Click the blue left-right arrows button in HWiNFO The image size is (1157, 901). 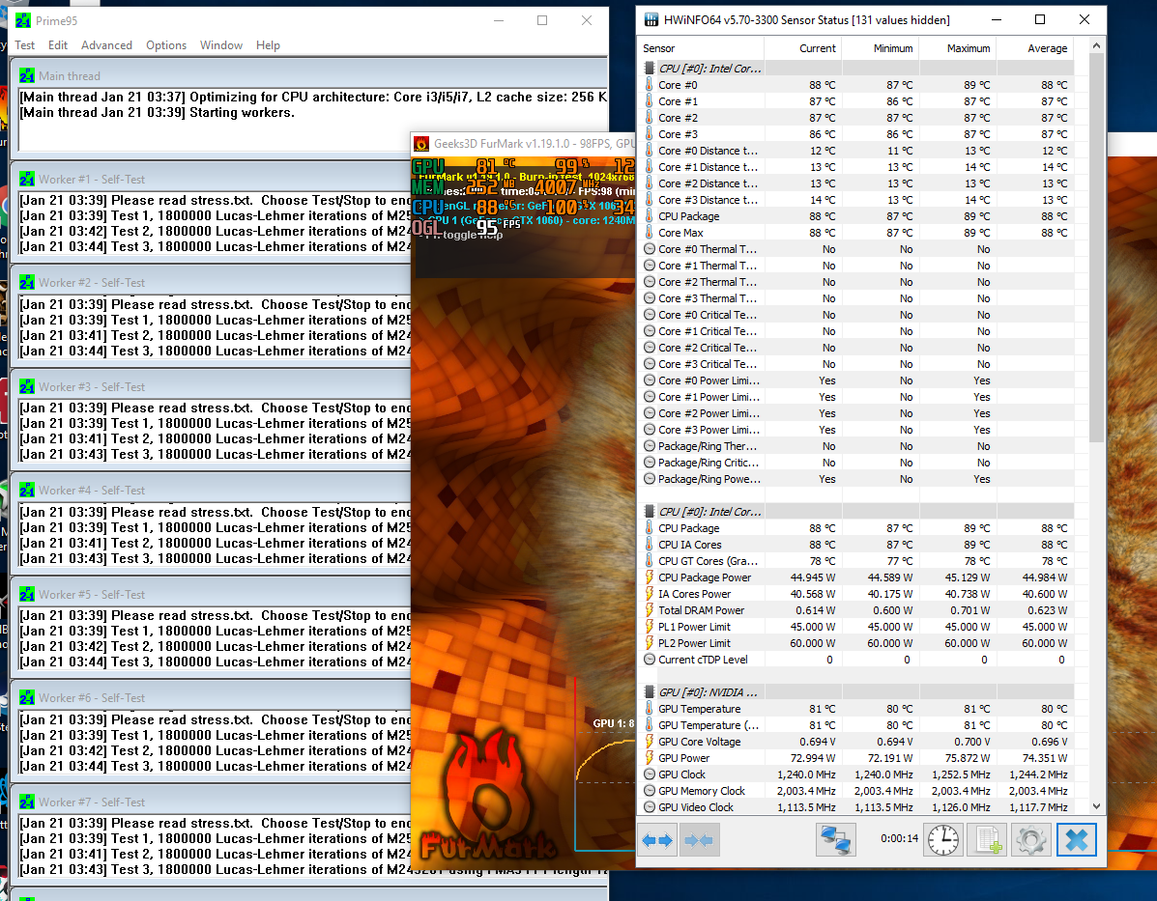(657, 840)
